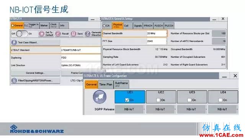245x138 pixels.
Task: Click Number of Resource Blocks value 100
Action: [x=219, y=33]
